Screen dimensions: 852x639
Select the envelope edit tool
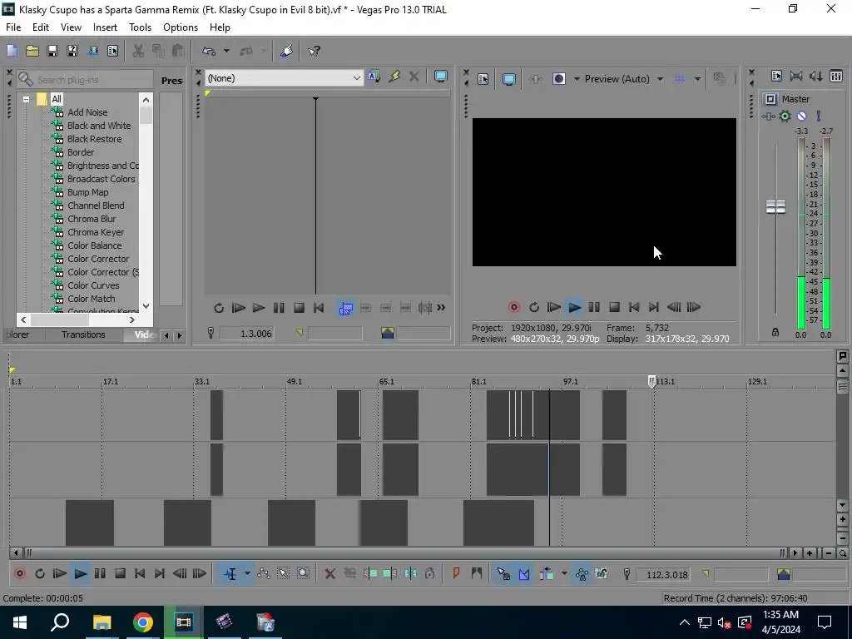[264, 574]
